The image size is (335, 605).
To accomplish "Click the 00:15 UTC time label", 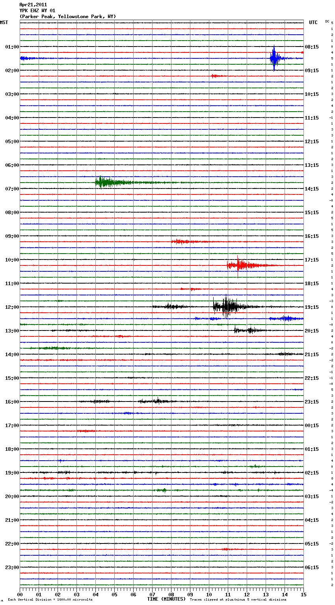I will (x=312, y=426).
